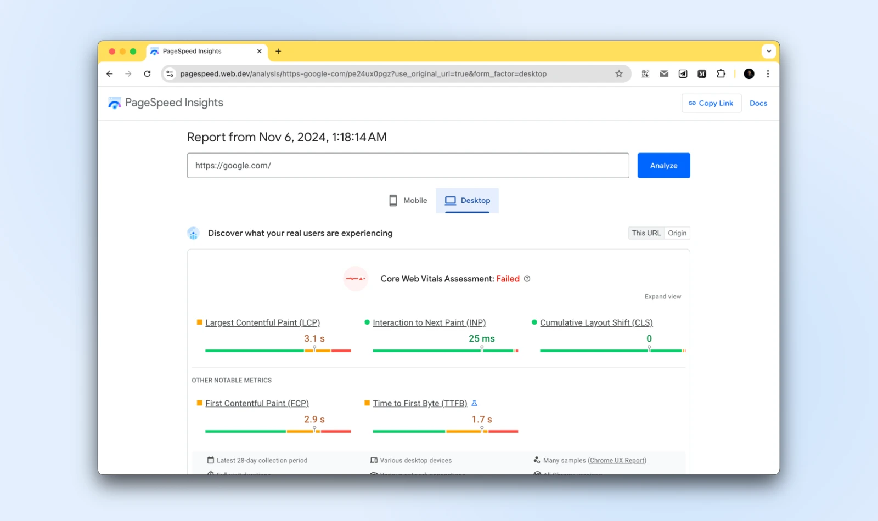Open site information icon in address bar
878x521 pixels.
pyautogui.click(x=170, y=73)
